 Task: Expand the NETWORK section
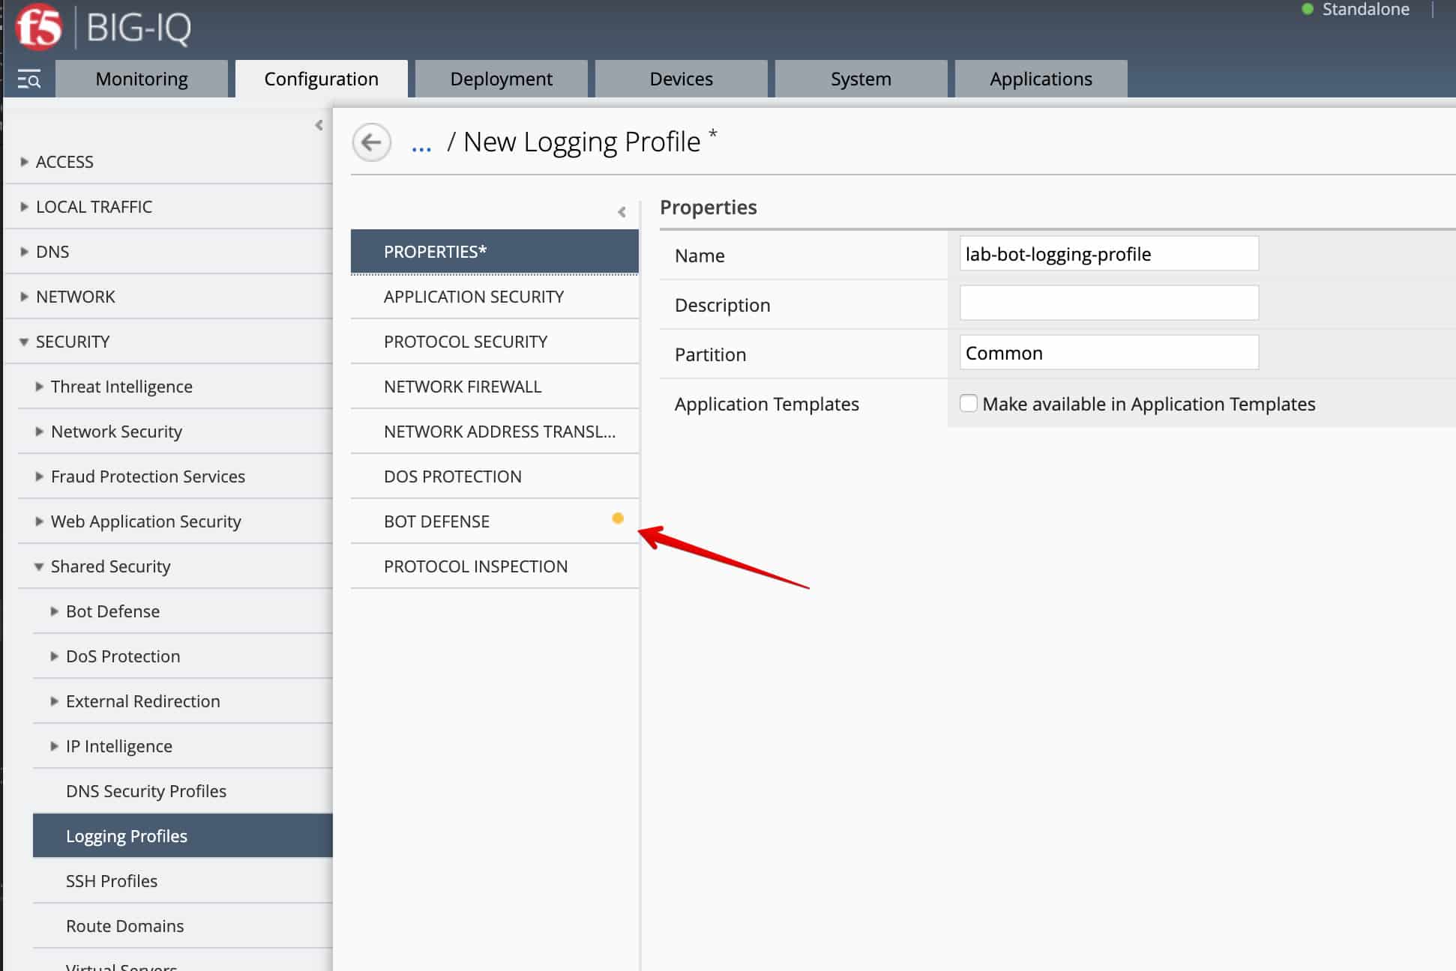[25, 297]
